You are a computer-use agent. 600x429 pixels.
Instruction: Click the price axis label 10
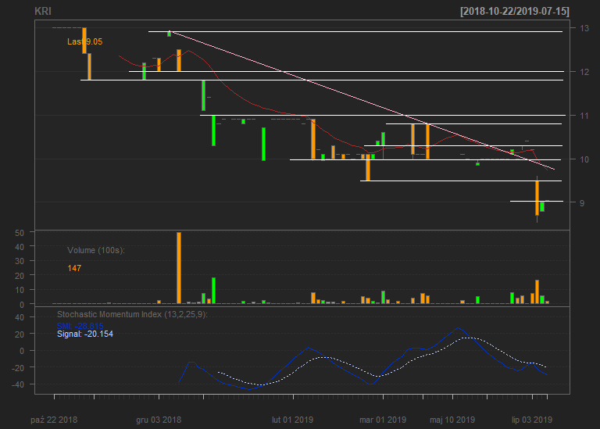tap(584, 159)
